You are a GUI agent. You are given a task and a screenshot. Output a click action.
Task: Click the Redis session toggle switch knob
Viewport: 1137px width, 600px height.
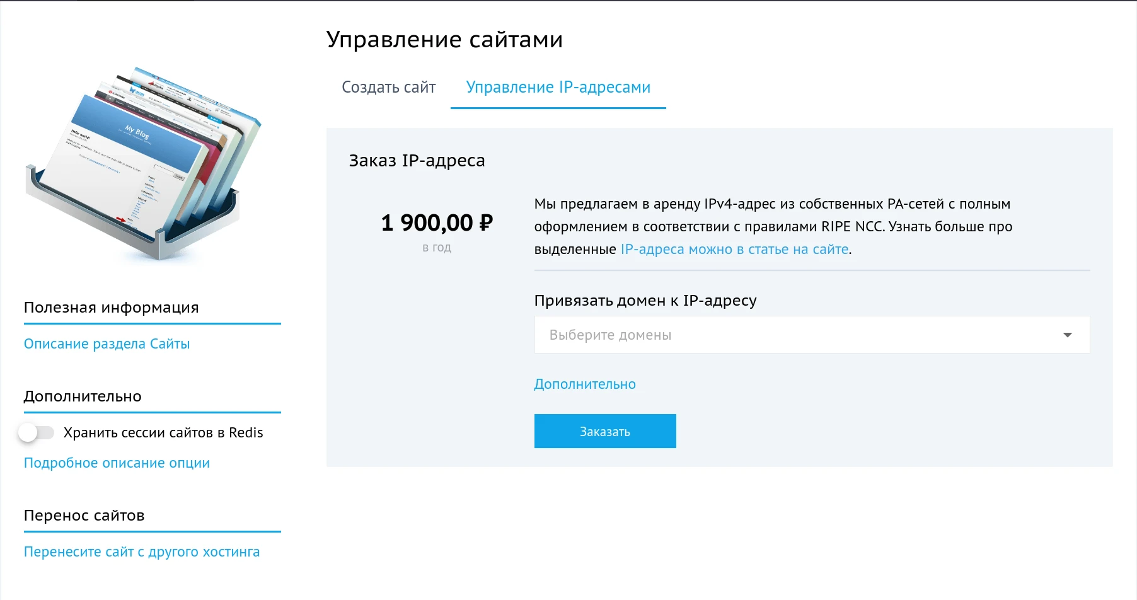tap(28, 432)
